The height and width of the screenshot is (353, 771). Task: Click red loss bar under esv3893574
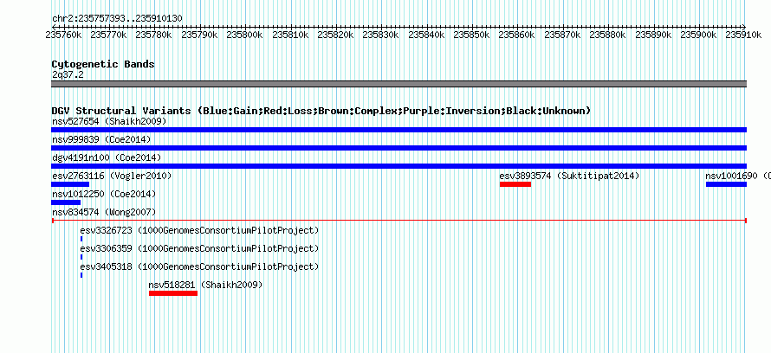pyautogui.click(x=515, y=184)
